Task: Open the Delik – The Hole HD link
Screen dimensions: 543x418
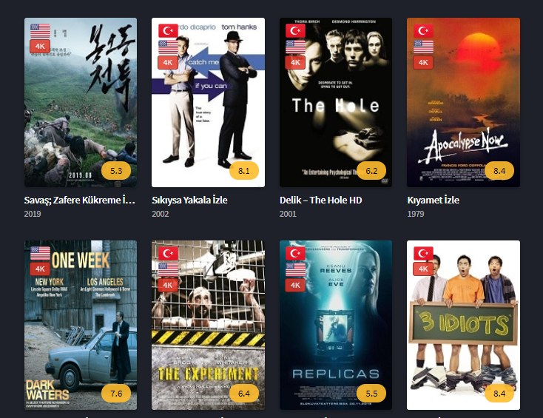Action: pos(320,200)
